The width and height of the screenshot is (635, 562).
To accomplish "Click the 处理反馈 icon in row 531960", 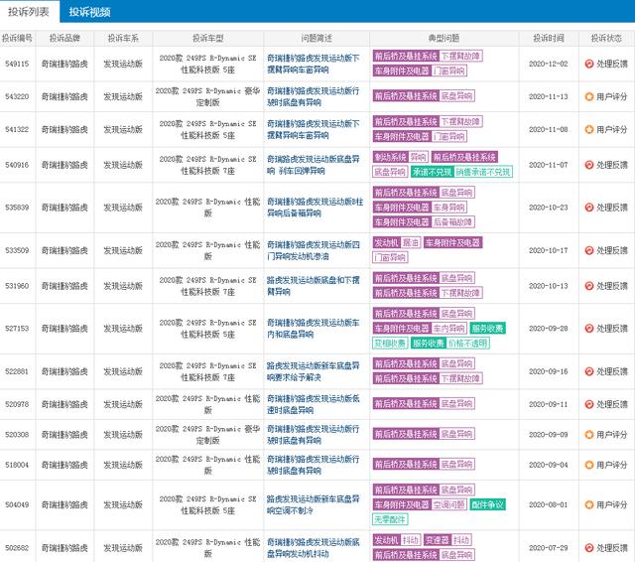I will point(589,286).
